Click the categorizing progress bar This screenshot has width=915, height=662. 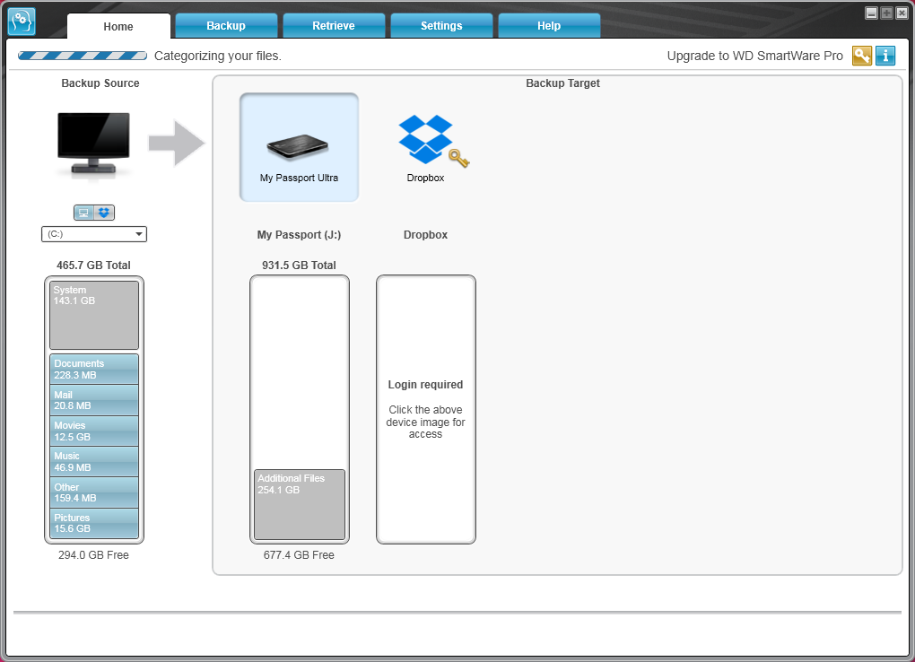point(83,56)
